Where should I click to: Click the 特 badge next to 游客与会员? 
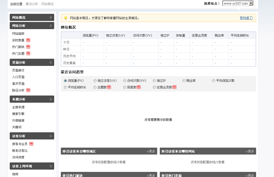[31, 144]
